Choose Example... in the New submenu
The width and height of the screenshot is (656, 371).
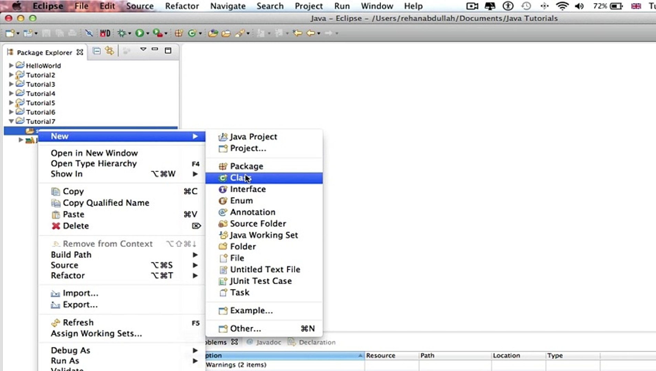point(264,311)
